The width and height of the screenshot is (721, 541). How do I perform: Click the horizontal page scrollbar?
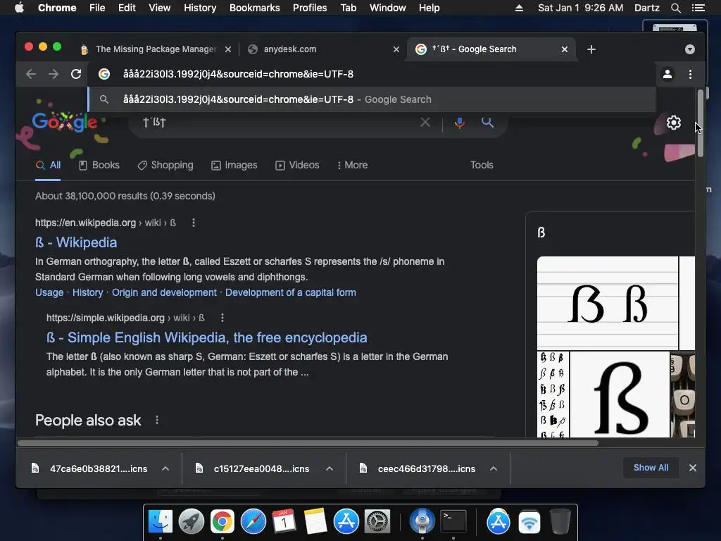(x=308, y=443)
